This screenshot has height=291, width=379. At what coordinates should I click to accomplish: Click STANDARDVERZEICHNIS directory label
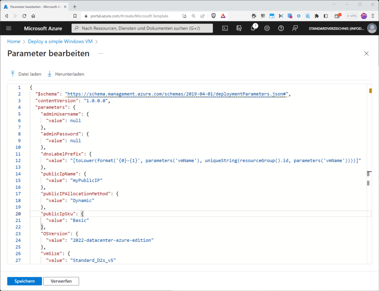click(x=336, y=29)
